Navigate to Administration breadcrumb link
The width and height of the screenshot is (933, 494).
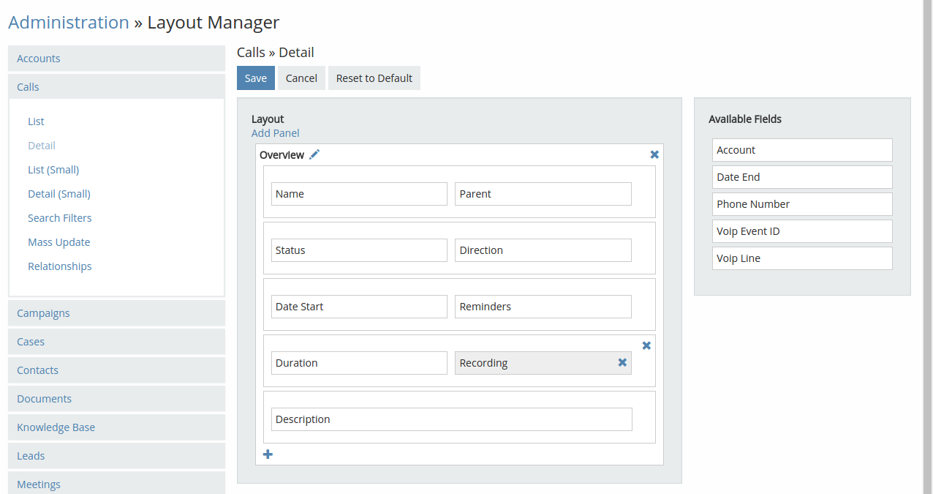click(69, 23)
